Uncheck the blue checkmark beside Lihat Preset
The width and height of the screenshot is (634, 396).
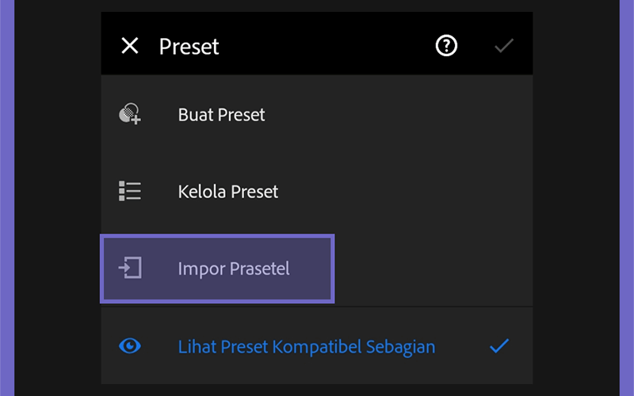pyautogui.click(x=499, y=346)
